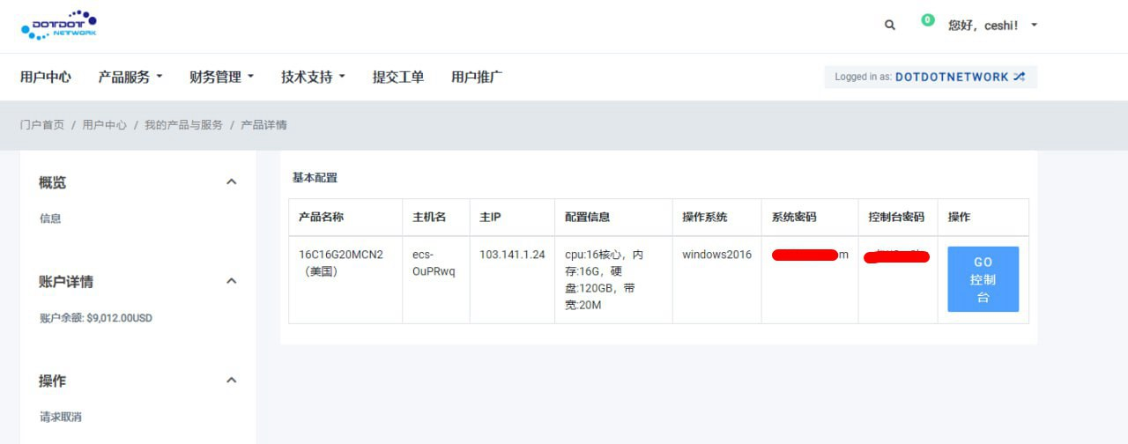The image size is (1128, 444).
Task: Collapse the 账户详情 sidebar panel
Action: (232, 282)
